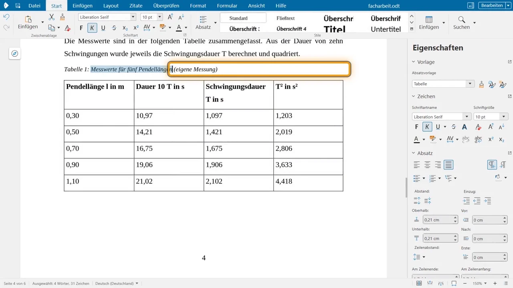Click the hide sidebar arrow icon in title bar
Image resolution: width=513 pixels, height=288 pixels.
coord(471,6)
